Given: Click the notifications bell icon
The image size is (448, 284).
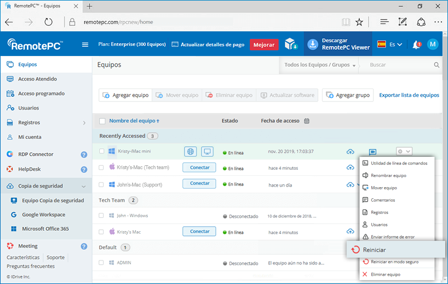Looking at the screenshot, I should tap(416, 45).
